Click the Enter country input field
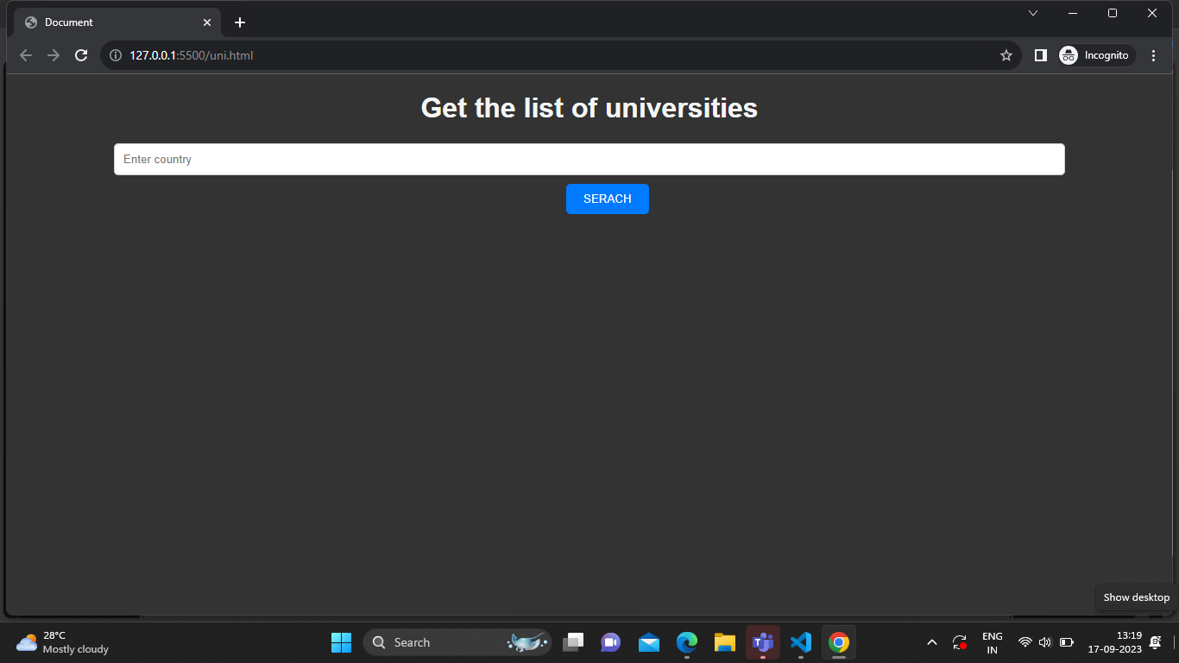The width and height of the screenshot is (1179, 663). coord(589,159)
